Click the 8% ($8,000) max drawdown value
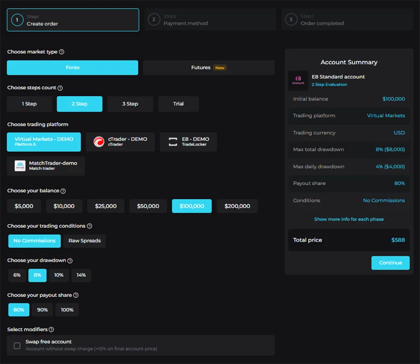This screenshot has height=364, width=420. click(x=390, y=150)
